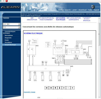Open ESP LOCALISATION COMPOSANTS tab
Viewport: 101px width, 99px height.
point(74,19)
